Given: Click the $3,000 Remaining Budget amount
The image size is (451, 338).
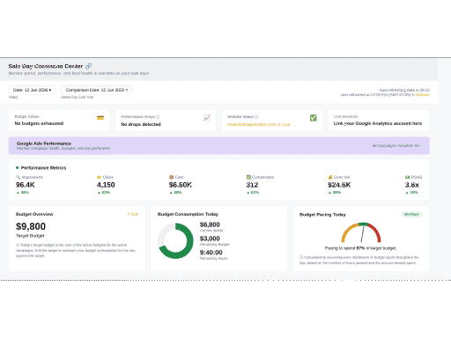Looking at the screenshot, I should [x=210, y=239].
